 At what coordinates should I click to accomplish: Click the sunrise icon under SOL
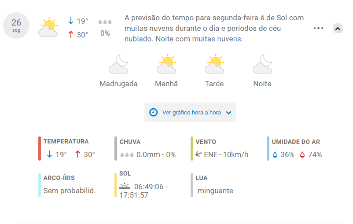pyautogui.click(x=125, y=186)
